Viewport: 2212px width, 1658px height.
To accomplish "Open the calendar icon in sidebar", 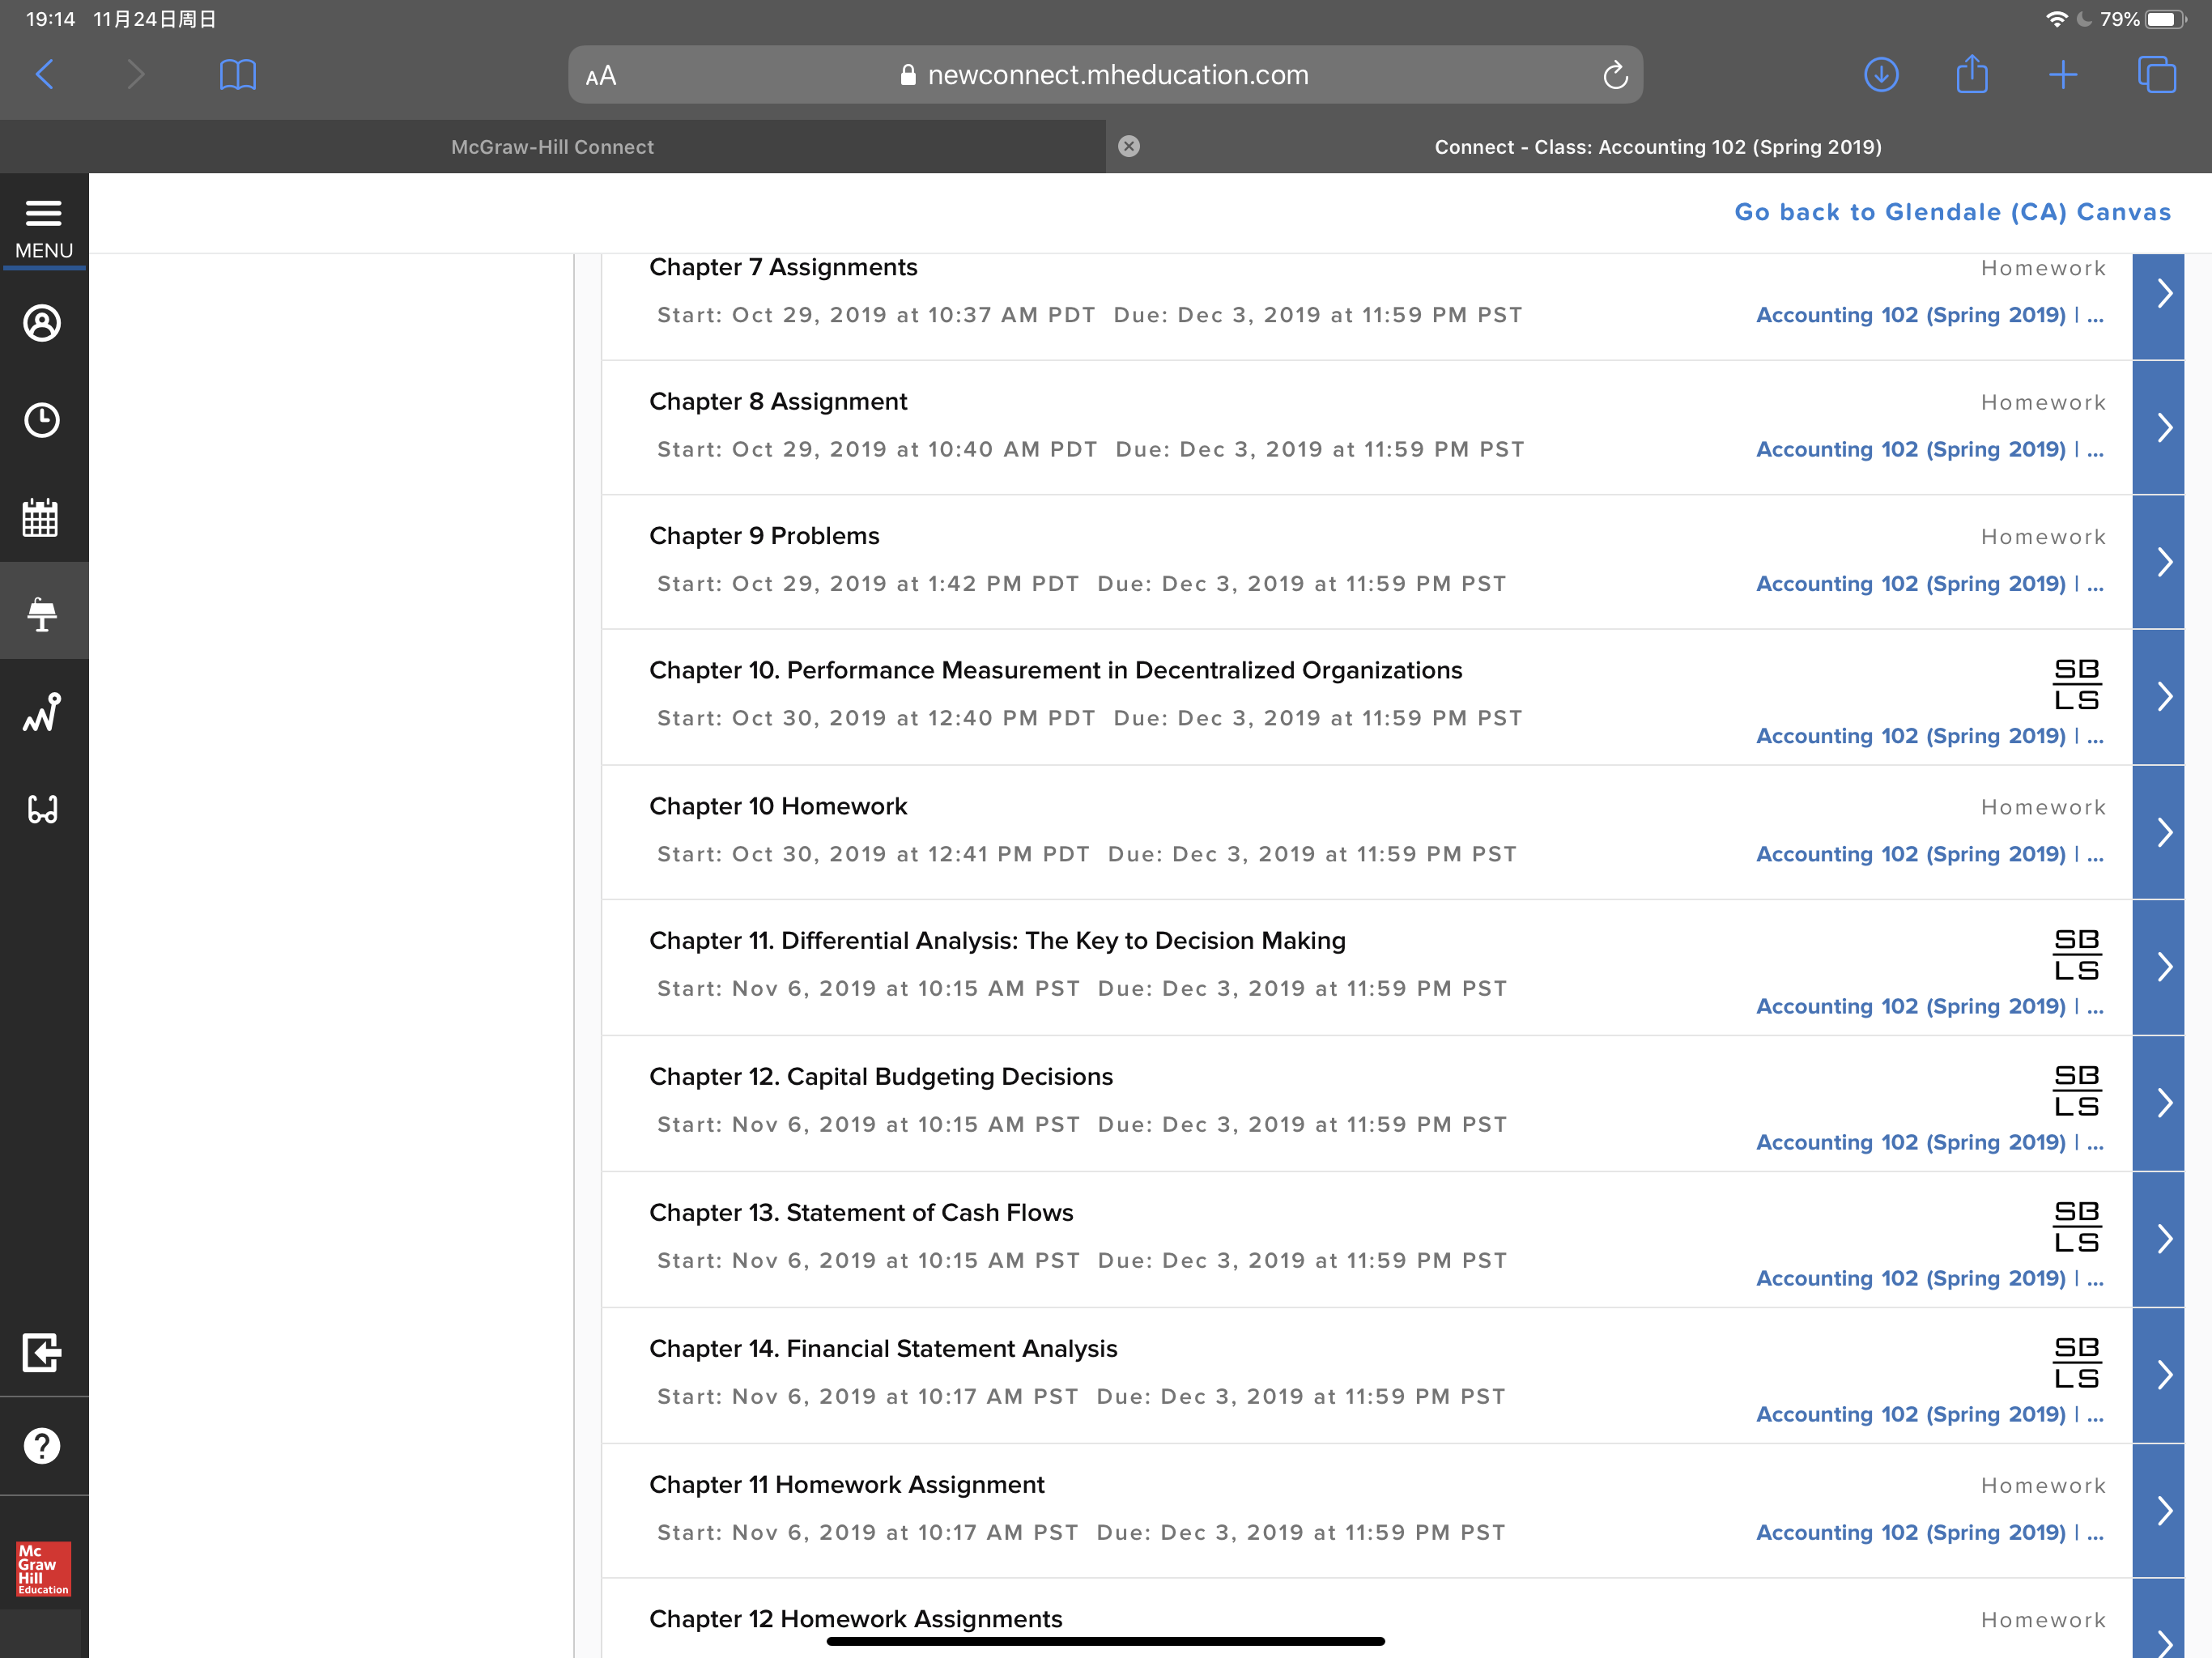I will [41, 517].
